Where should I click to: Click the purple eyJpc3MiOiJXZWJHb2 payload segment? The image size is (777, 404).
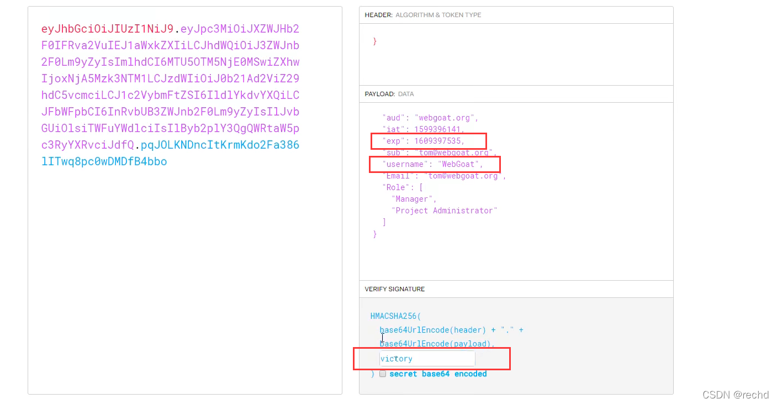(x=240, y=29)
